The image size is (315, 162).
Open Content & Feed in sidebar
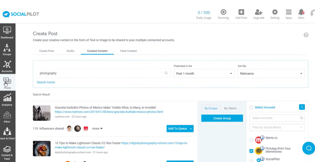pyautogui.click(x=7, y=153)
